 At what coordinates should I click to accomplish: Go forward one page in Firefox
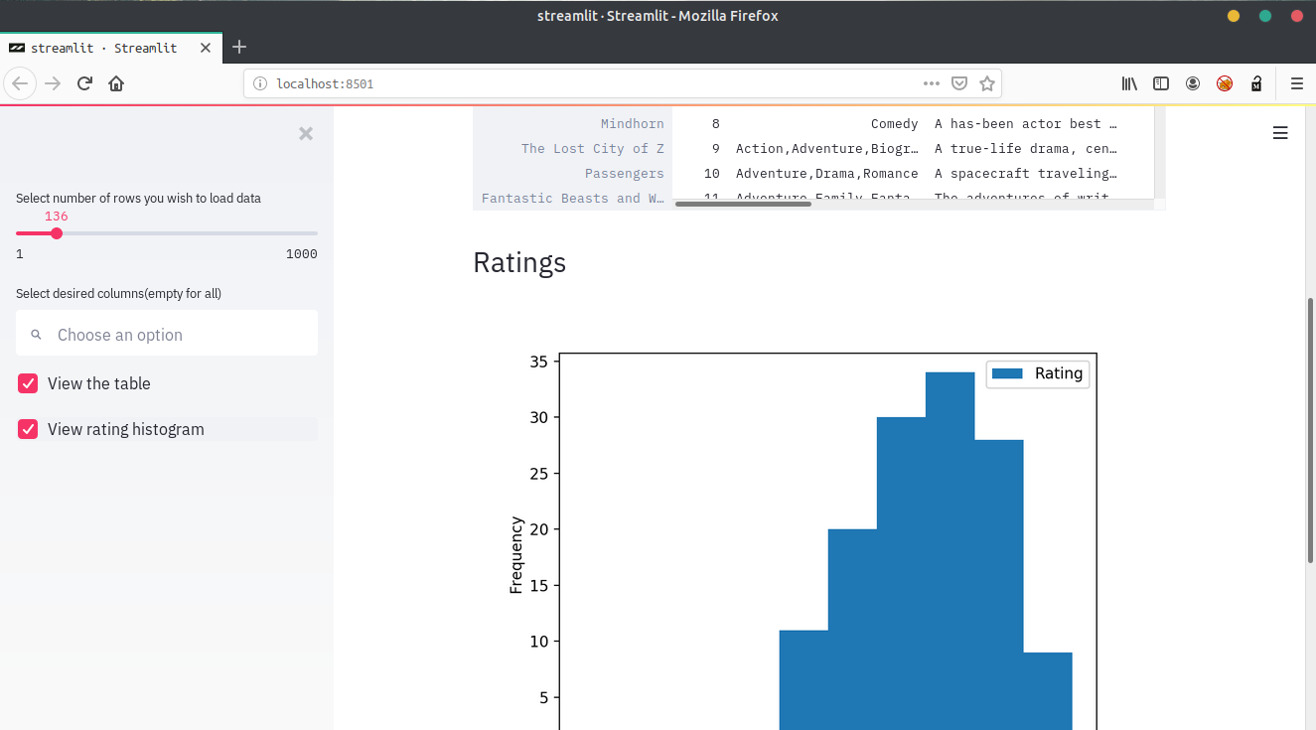(53, 83)
